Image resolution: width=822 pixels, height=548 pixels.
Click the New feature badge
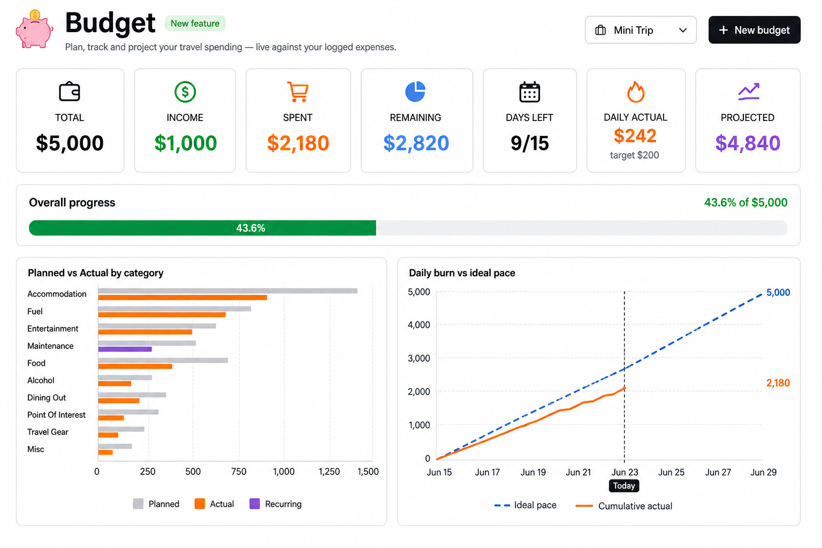point(195,24)
